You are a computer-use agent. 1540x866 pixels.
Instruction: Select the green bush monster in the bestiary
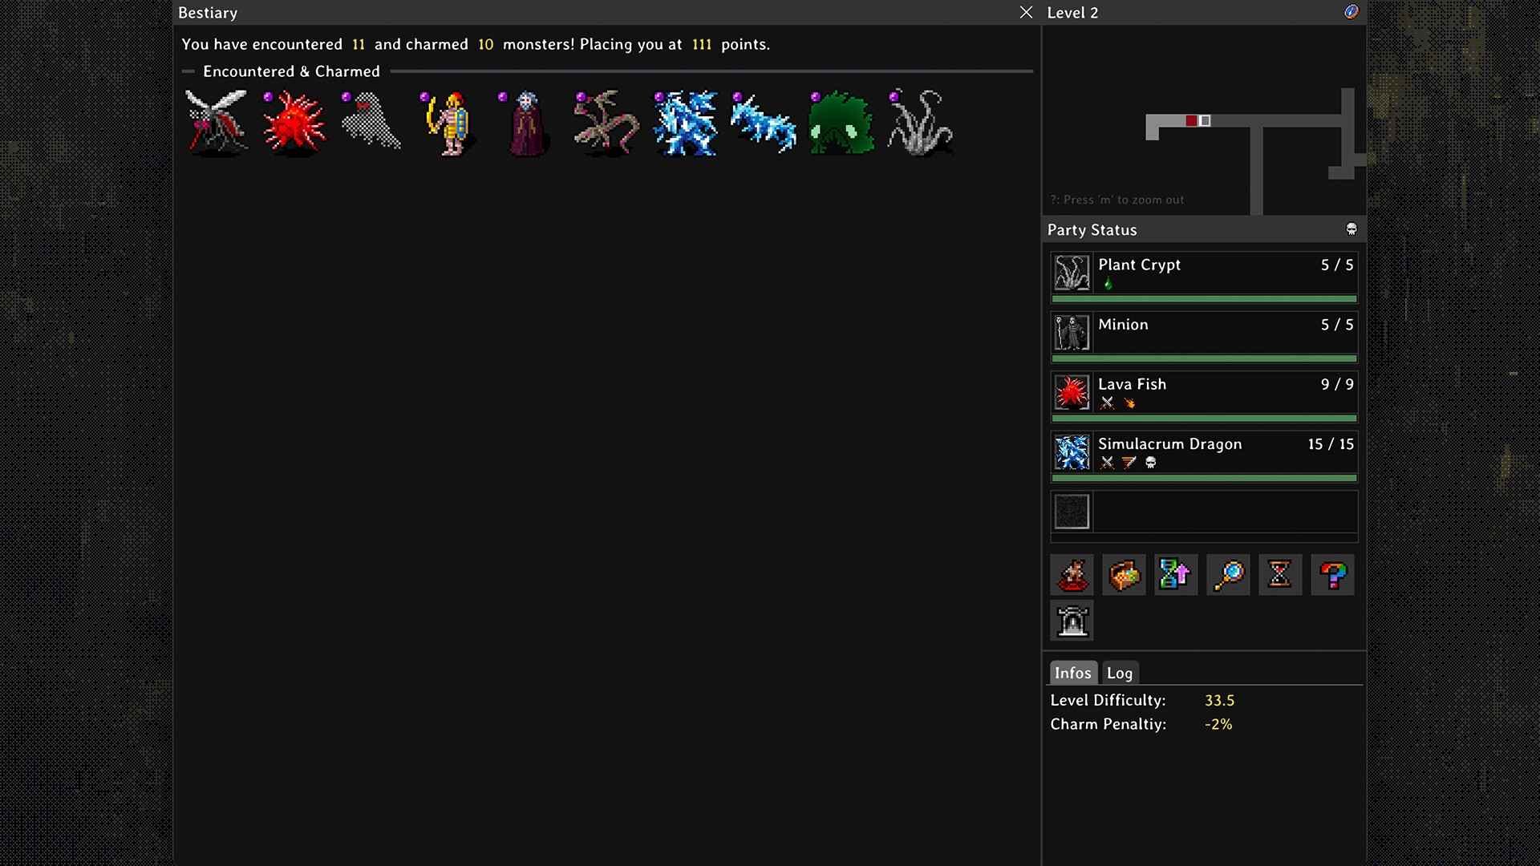[x=841, y=122]
